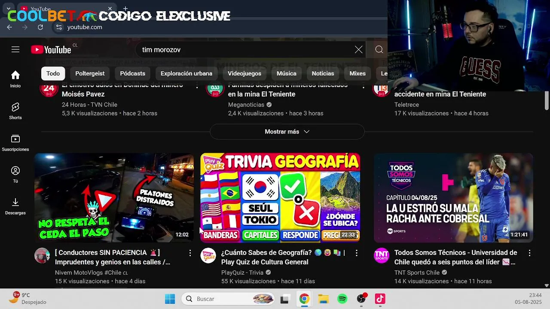
Task: Select the Poltergeist filter chip
Action: tap(90, 73)
